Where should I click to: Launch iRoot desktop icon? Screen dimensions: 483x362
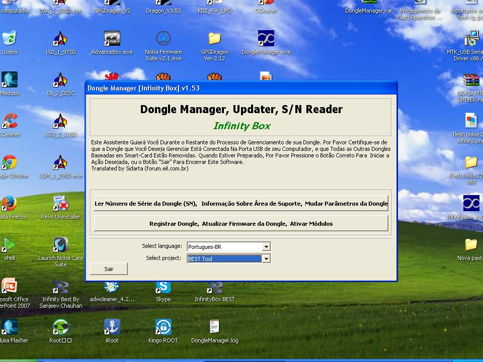click(x=112, y=327)
